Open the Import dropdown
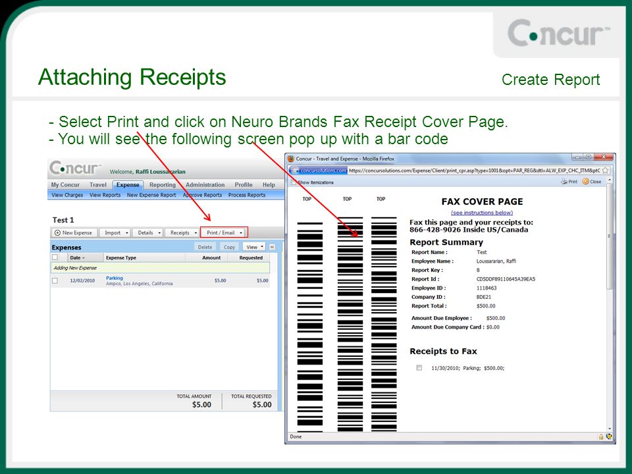The image size is (632, 474). point(115,232)
